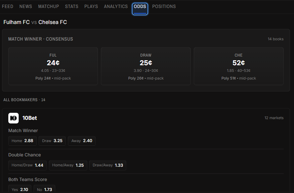Click the 'Match Winner' market label under 10Bet
Screen dimensions: 294x193
(x=23, y=130)
